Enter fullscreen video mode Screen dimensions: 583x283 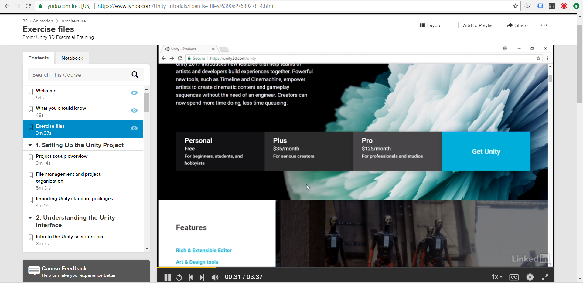click(x=545, y=277)
